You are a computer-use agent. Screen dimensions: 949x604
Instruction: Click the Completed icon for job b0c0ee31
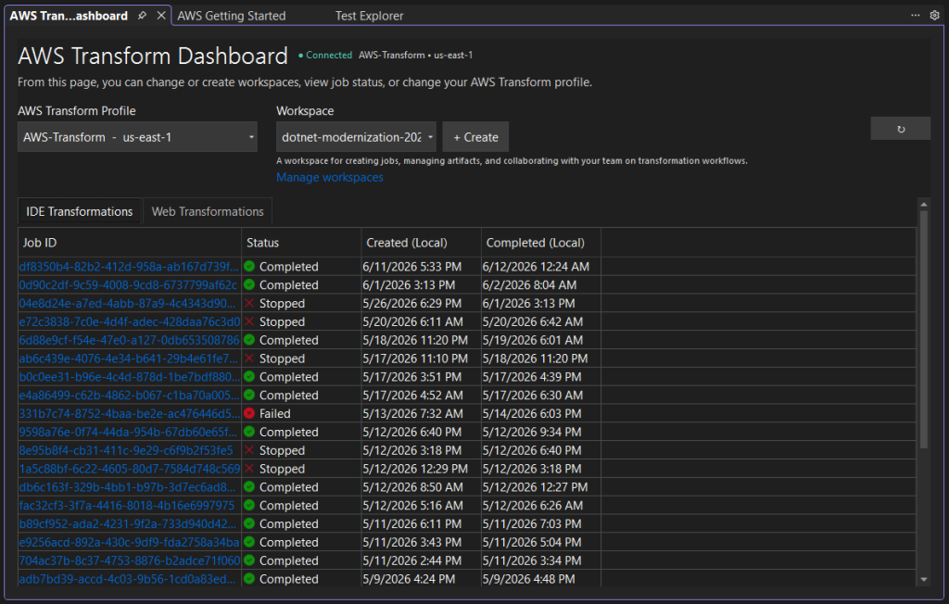coord(249,376)
